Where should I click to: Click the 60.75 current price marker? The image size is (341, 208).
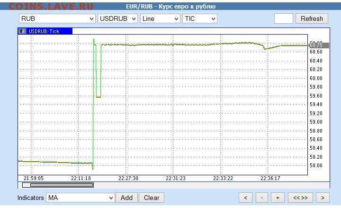point(315,45)
